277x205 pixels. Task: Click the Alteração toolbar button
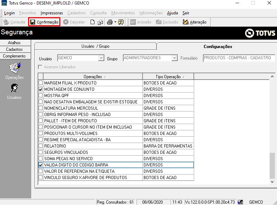point(195,22)
